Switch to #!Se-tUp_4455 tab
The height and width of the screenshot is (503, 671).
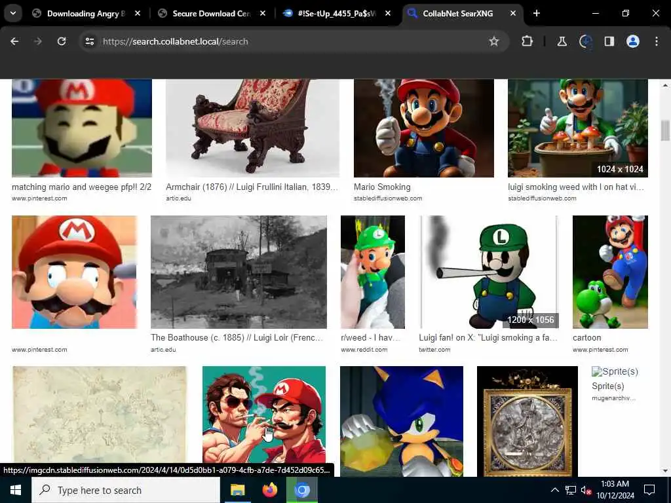pyautogui.click(x=337, y=14)
